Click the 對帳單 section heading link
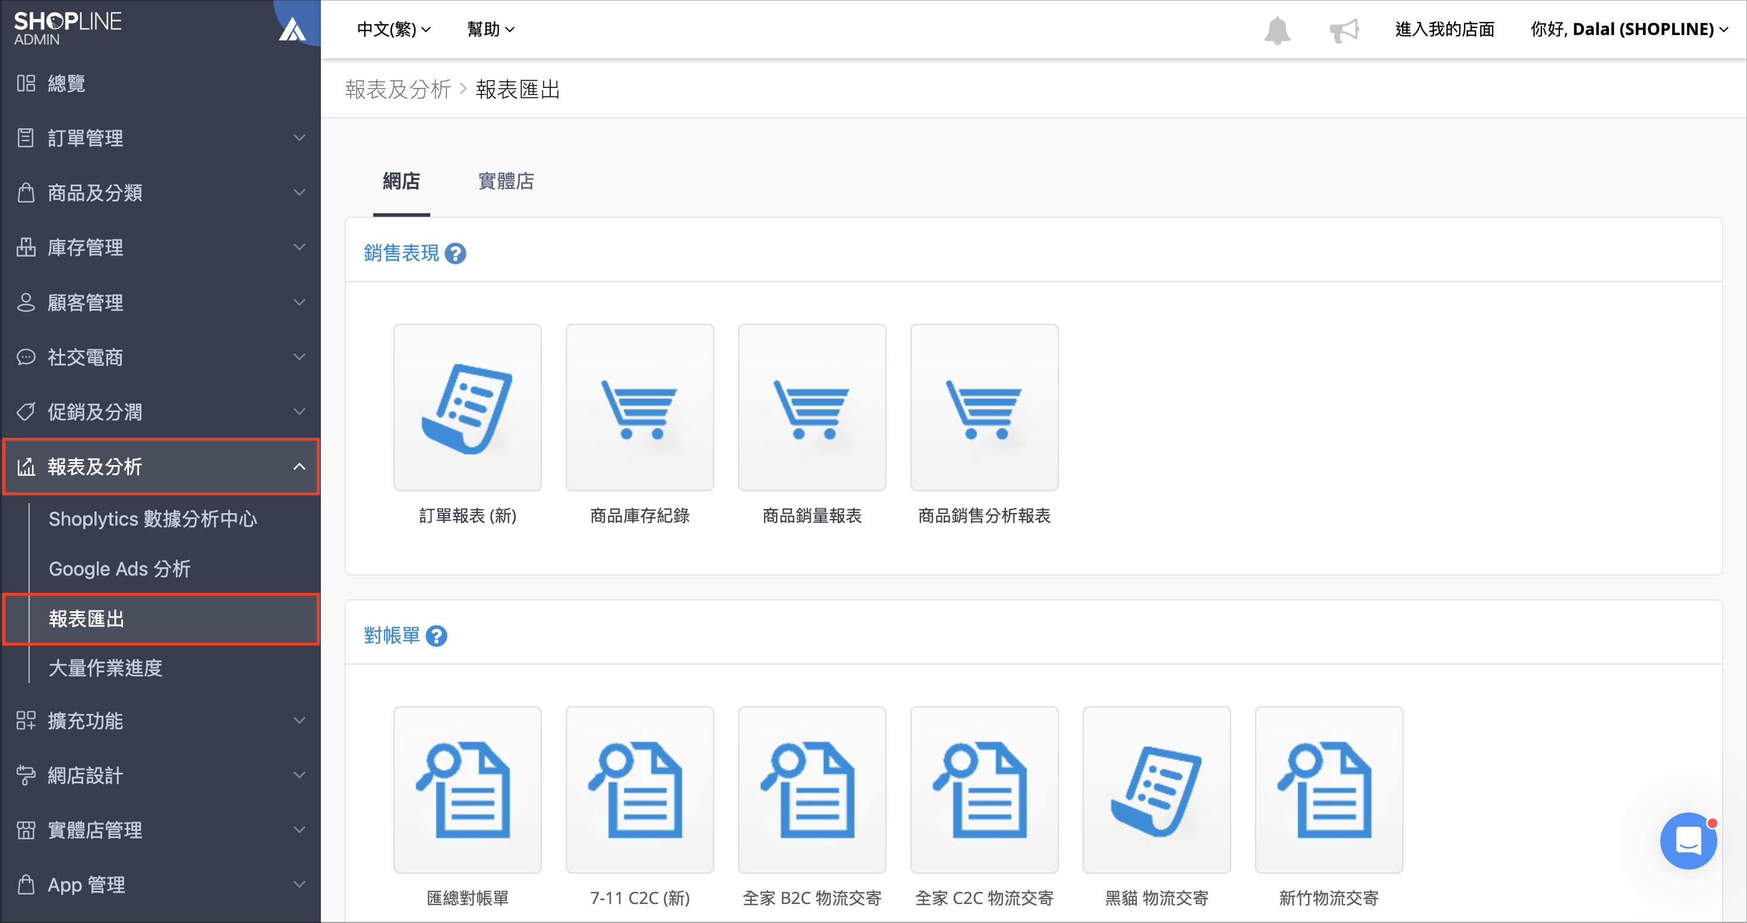1747x923 pixels. pos(392,636)
